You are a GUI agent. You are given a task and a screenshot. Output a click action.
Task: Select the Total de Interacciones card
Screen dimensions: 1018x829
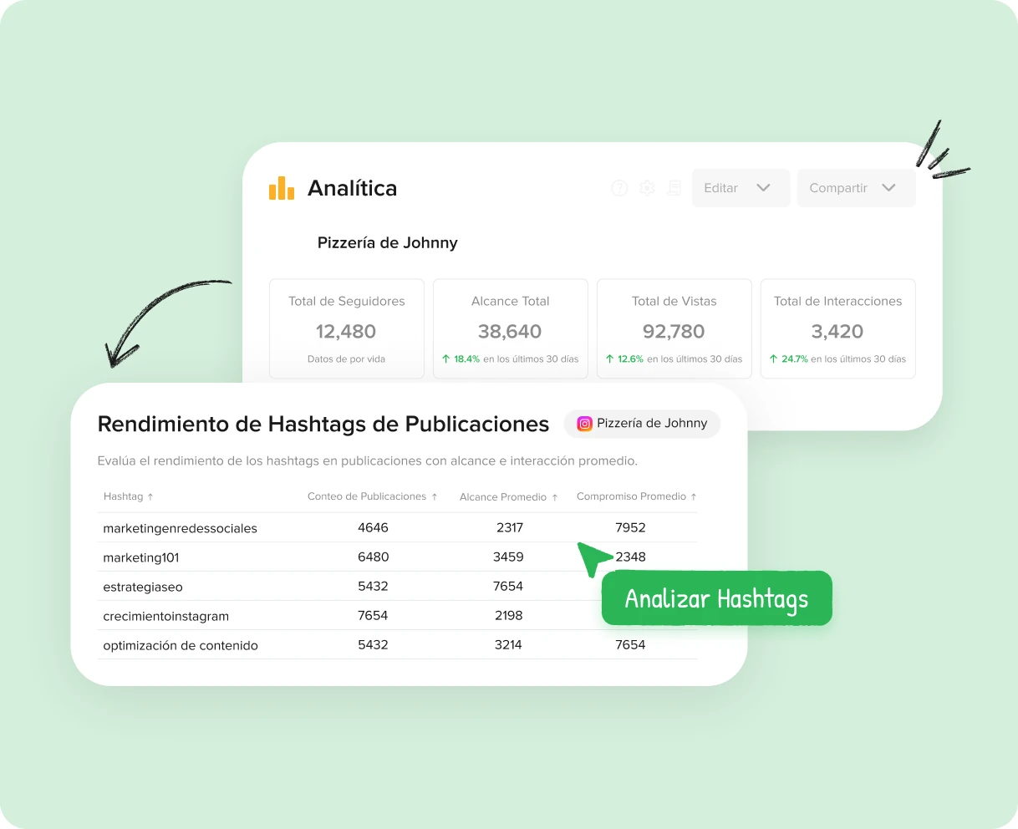click(838, 329)
